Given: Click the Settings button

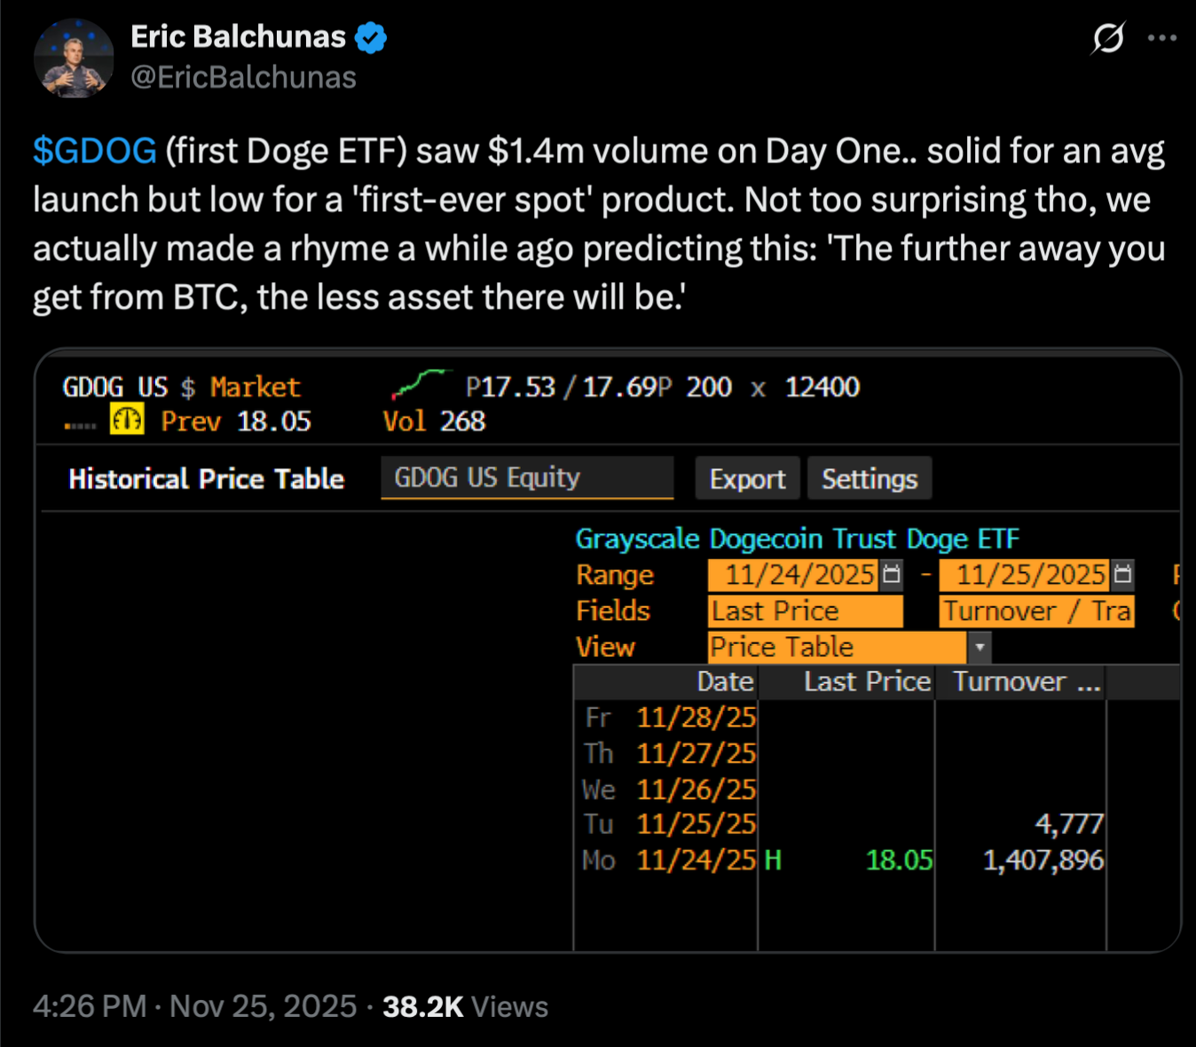Looking at the screenshot, I should pyautogui.click(x=869, y=479).
